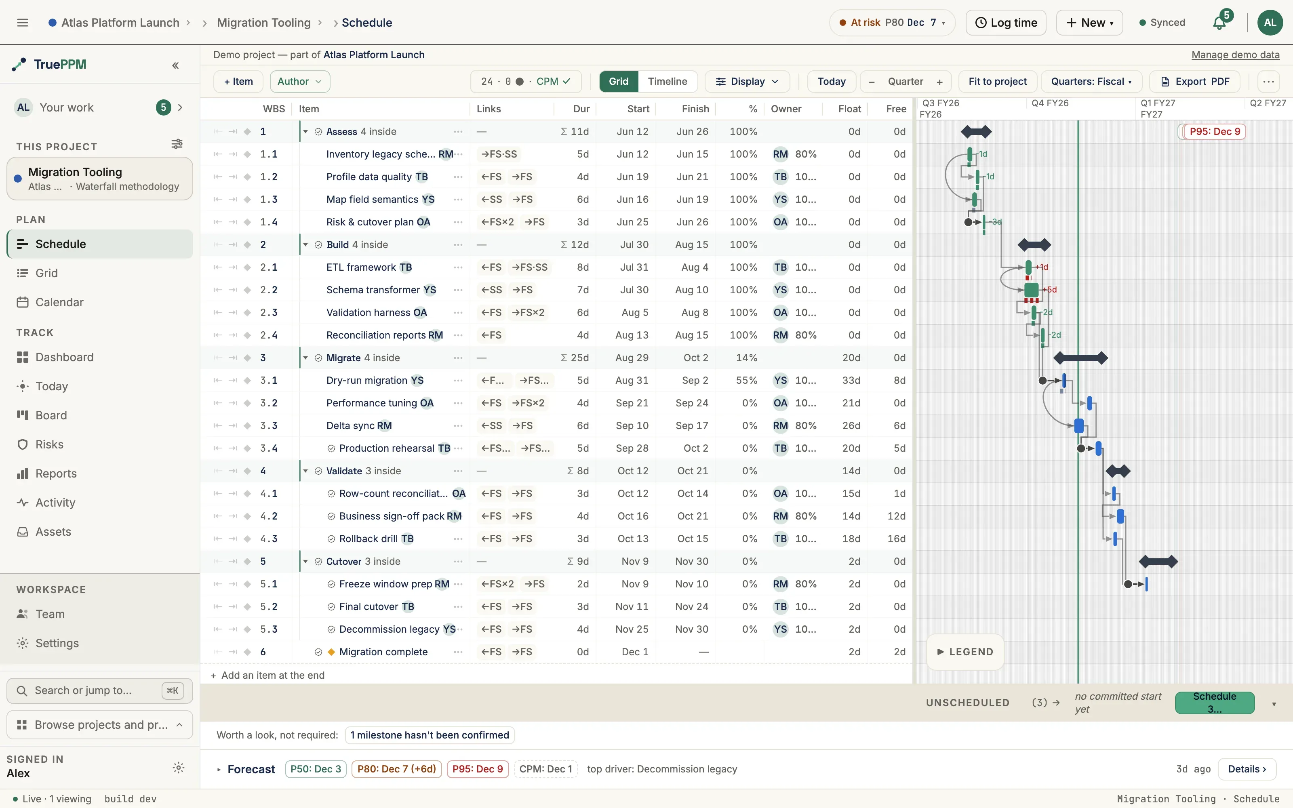The height and width of the screenshot is (808, 1293).
Task: Collapse the Assess group
Action: tap(305, 131)
